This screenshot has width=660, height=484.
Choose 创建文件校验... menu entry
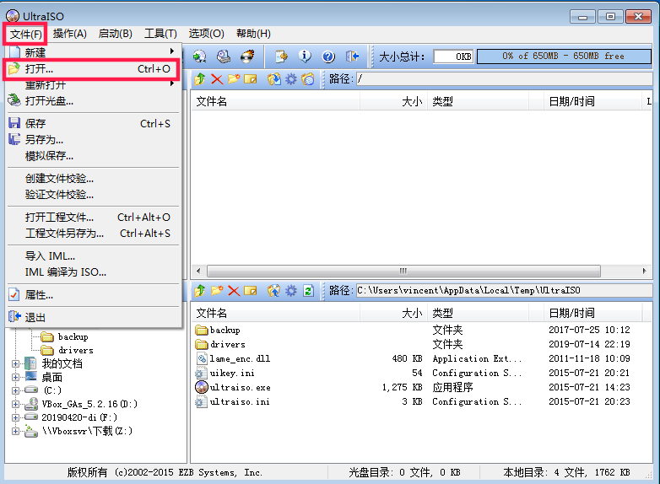(x=93, y=179)
